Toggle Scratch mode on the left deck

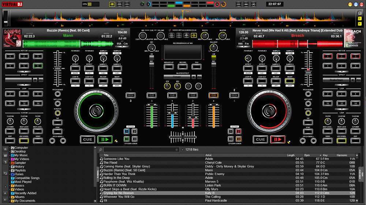point(57,113)
